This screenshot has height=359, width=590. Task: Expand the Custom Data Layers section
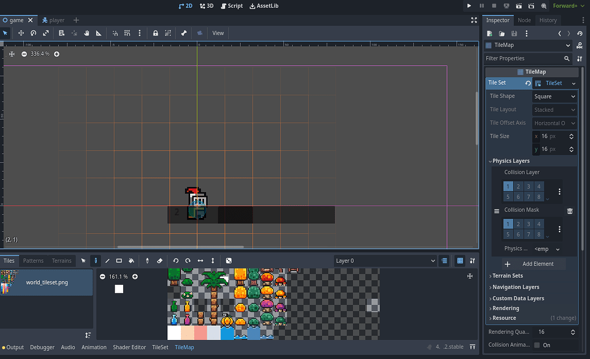click(x=518, y=298)
